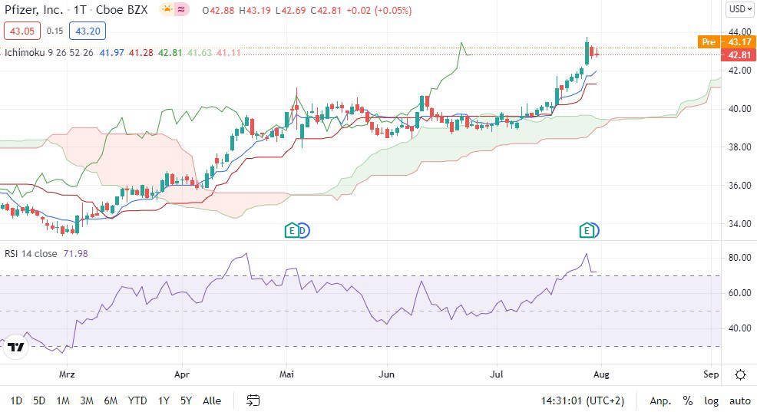Screen dimensions: 757x412
Task: Toggle the log scale
Action: click(711, 400)
